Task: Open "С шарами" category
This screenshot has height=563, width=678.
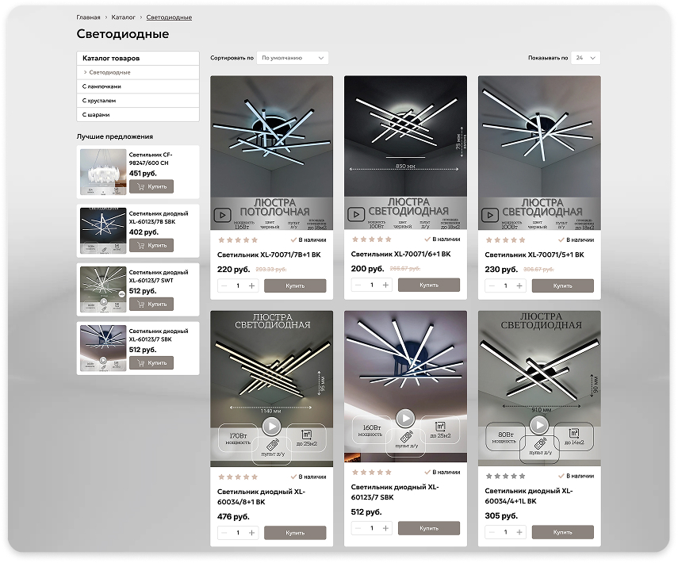Action: click(x=96, y=115)
